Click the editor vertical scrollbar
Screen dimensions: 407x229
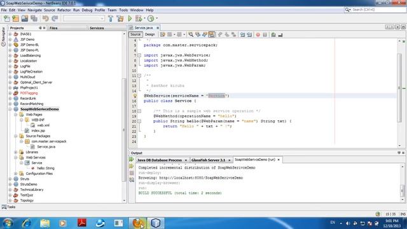[399, 88]
